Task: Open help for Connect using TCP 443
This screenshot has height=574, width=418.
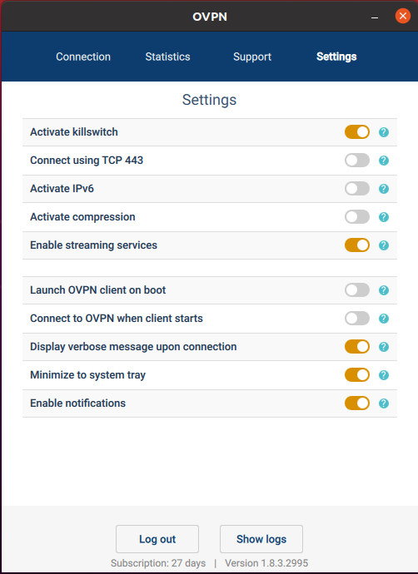Action: click(x=384, y=161)
